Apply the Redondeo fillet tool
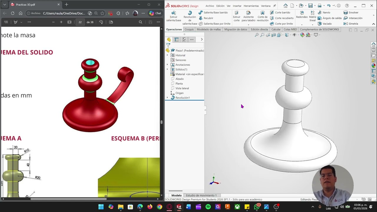The width and height of the screenshot is (377, 212). click(302, 14)
